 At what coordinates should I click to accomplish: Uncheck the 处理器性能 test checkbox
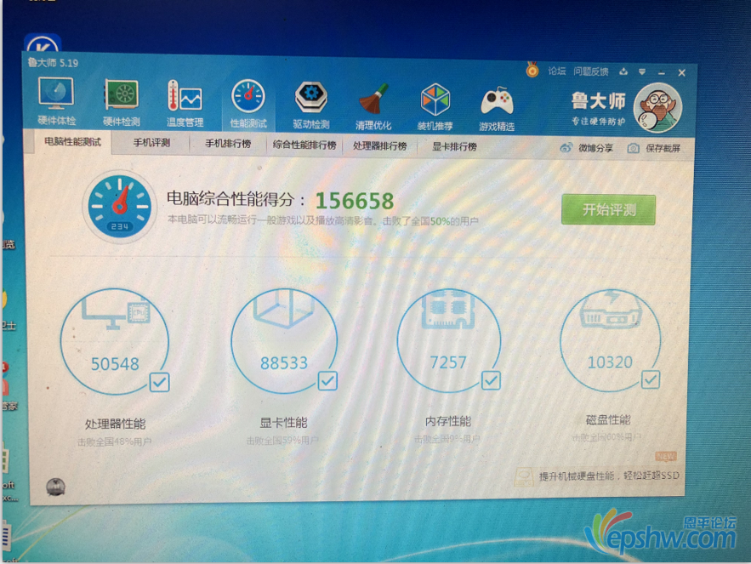[160, 383]
